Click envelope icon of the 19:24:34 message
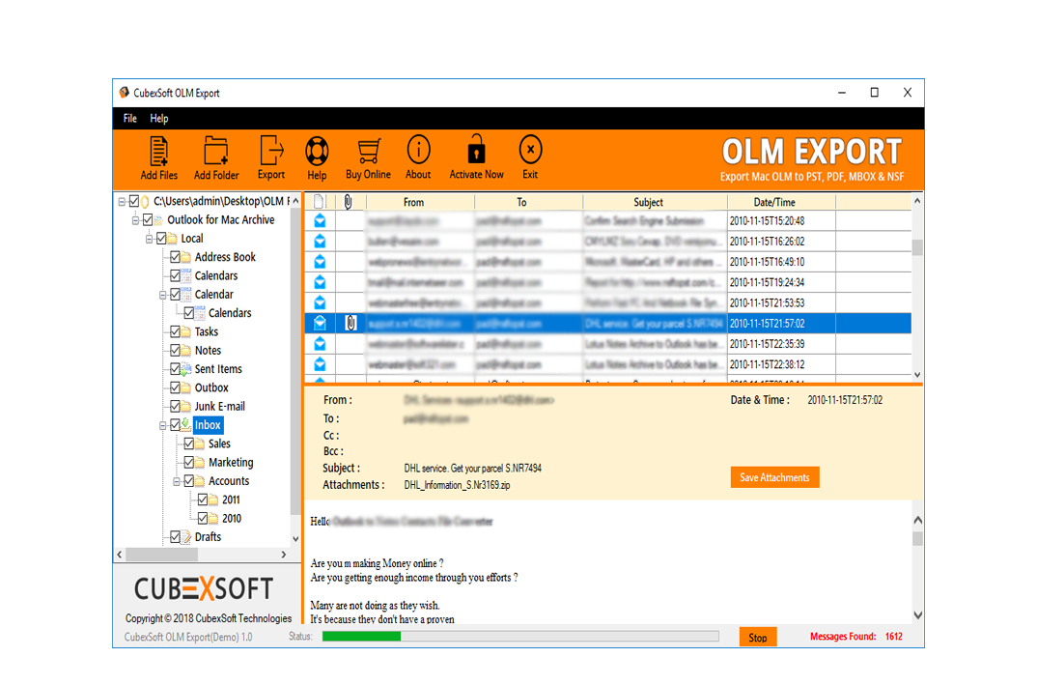This screenshot has height=686, width=1037. 321,282
